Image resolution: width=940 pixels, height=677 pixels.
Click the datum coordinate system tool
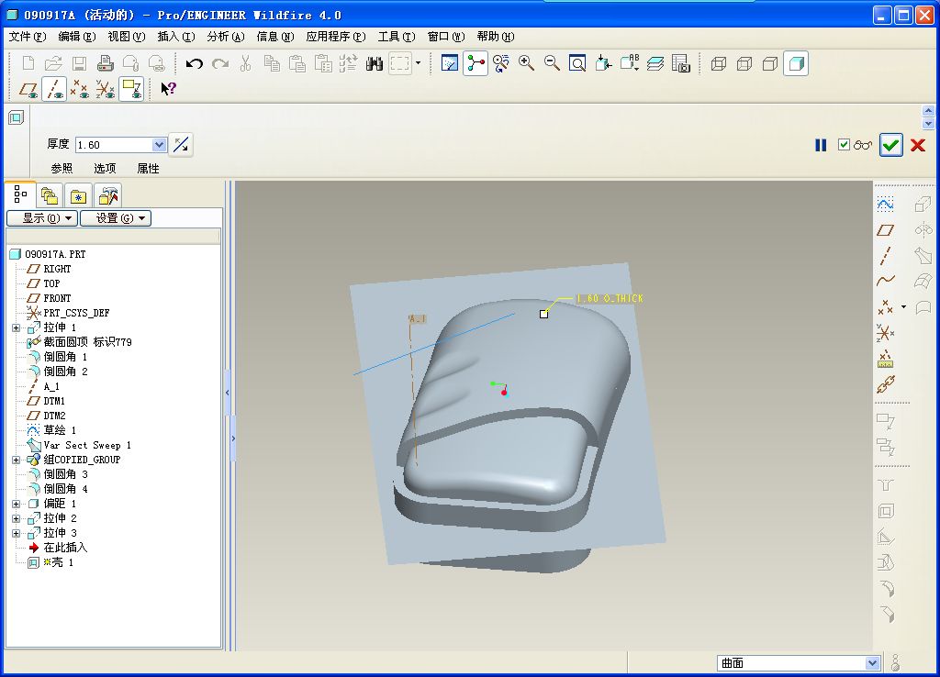[886, 332]
